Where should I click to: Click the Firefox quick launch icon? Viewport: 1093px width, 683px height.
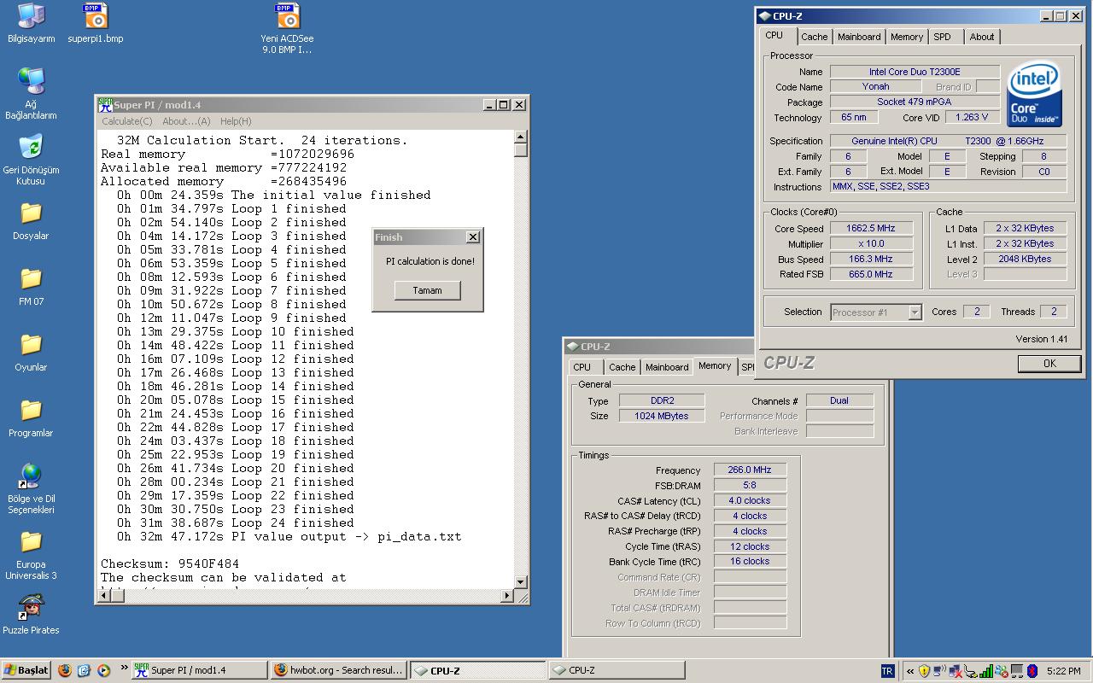(x=65, y=670)
